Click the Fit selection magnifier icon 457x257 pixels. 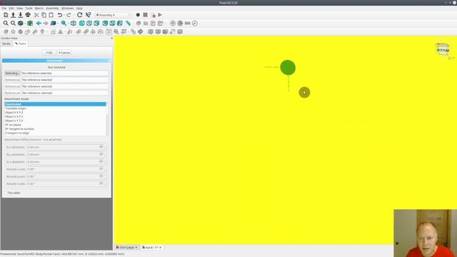[13, 24]
